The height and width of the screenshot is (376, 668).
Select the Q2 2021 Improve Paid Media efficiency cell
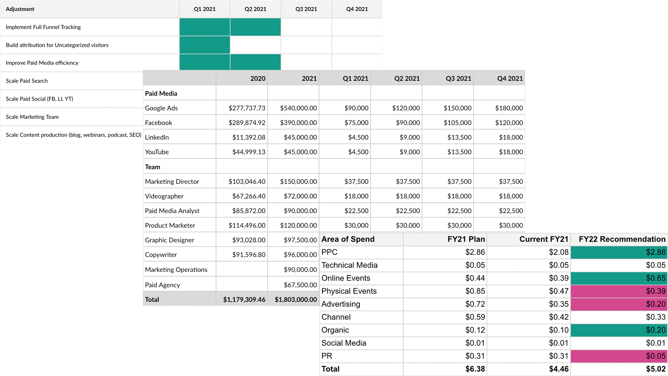coord(255,63)
